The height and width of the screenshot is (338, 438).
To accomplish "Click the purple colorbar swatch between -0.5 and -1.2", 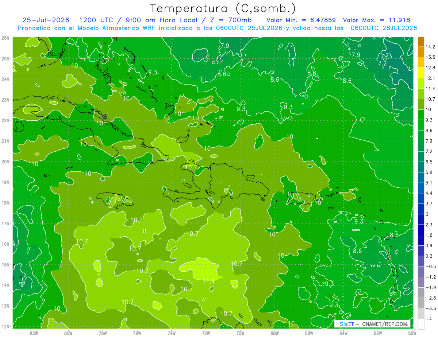I will click(x=421, y=272).
